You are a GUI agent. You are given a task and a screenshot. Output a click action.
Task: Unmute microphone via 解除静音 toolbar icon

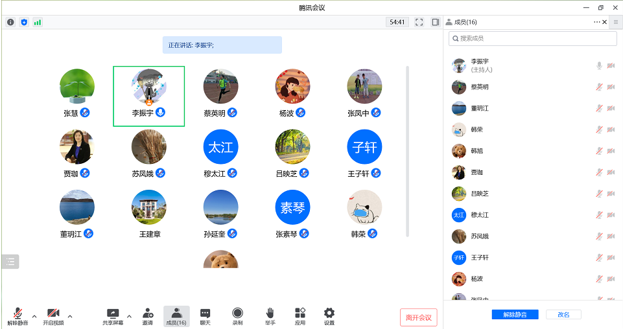tap(18, 316)
